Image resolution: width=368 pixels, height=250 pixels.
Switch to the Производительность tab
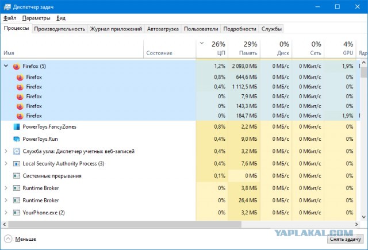pos(60,29)
